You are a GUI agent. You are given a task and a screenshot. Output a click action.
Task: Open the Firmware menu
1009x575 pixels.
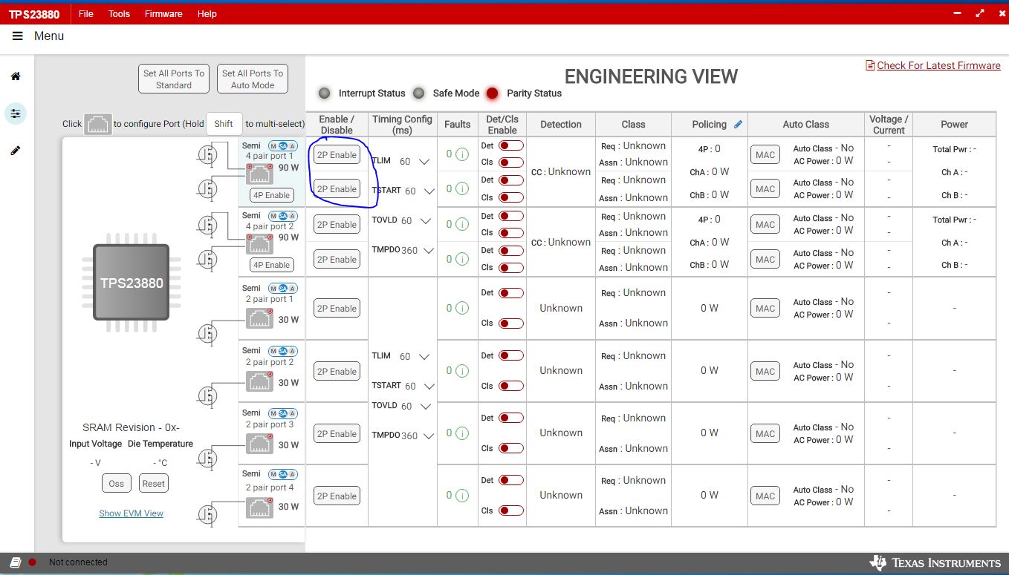tap(163, 13)
